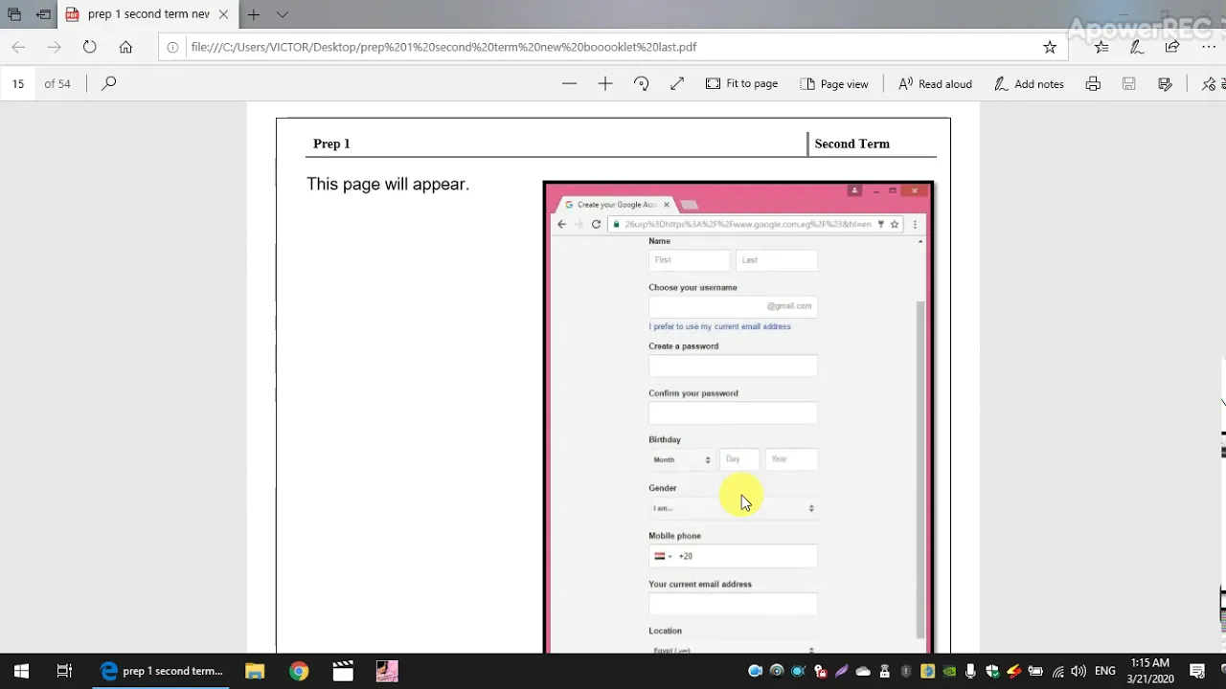Open the PDF search tool
Viewport: 1226px width, 689px height.
pos(109,83)
